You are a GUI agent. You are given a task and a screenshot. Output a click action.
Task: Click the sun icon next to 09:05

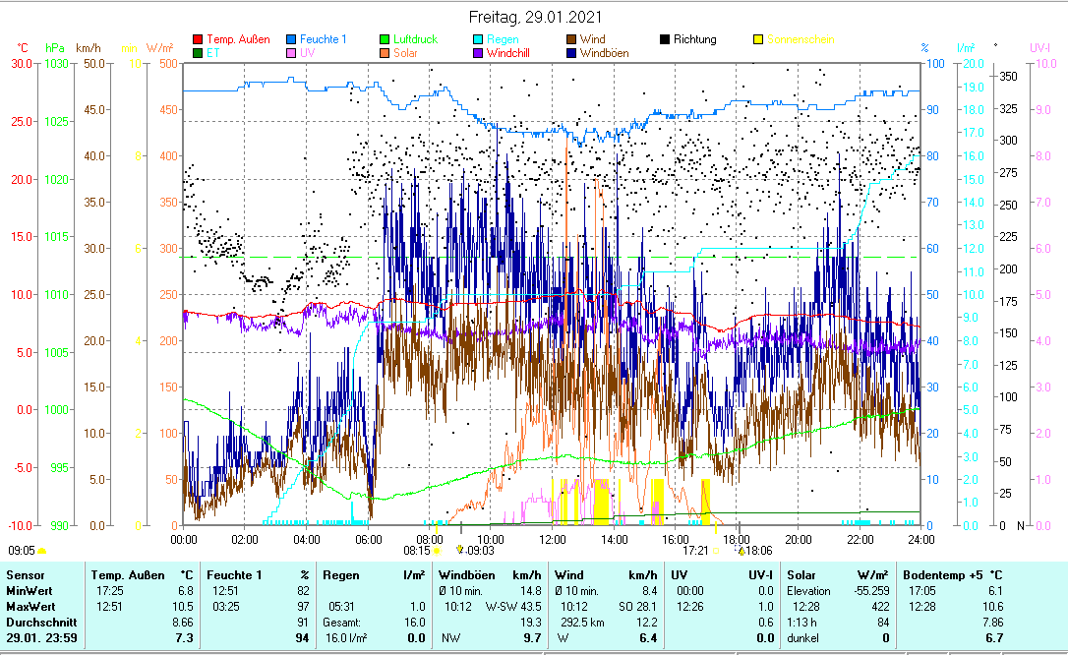pyautogui.click(x=42, y=552)
